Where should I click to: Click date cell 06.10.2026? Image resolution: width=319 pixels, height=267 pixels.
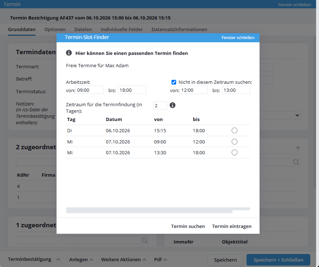[118, 130]
